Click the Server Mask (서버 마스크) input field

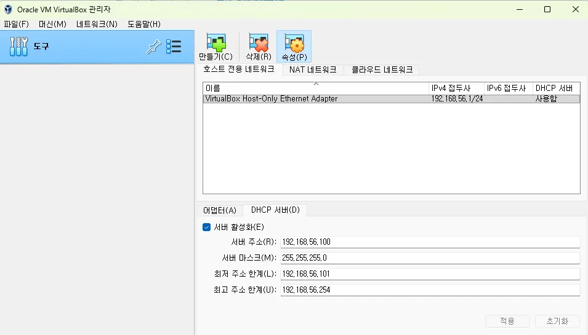[430, 258]
